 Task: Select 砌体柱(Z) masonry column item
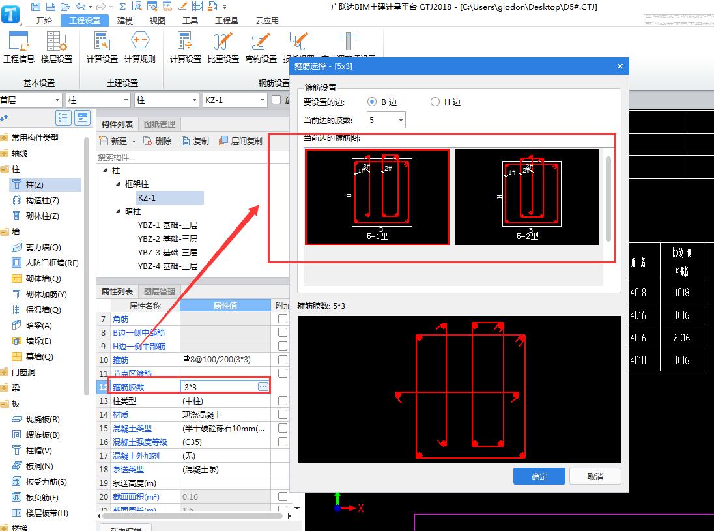(x=42, y=216)
